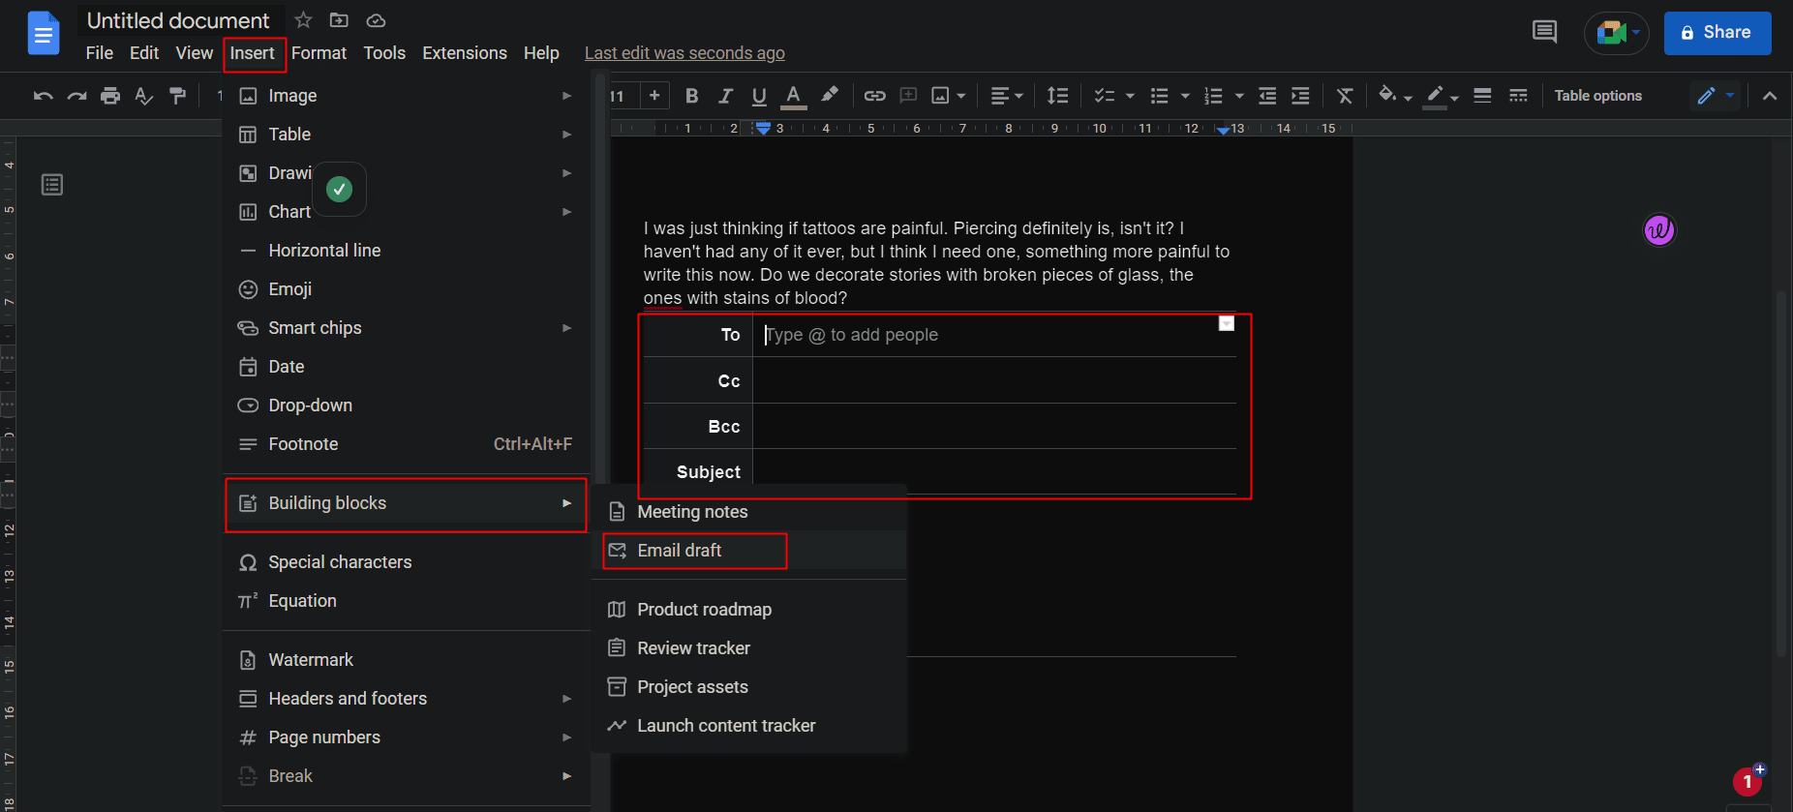The image size is (1793, 812).
Task: Click the 'Last edit was seconds ago' link
Action: 684,53
